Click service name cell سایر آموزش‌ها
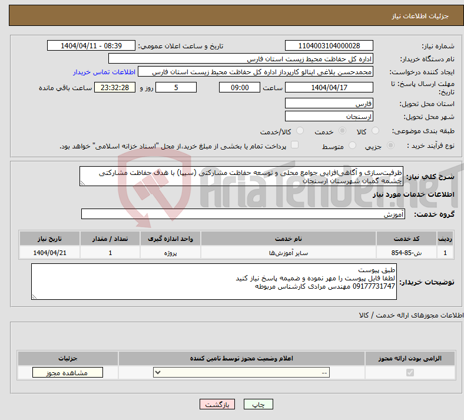 click(x=288, y=253)
